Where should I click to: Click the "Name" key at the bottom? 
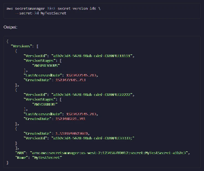tap(21, 158)
